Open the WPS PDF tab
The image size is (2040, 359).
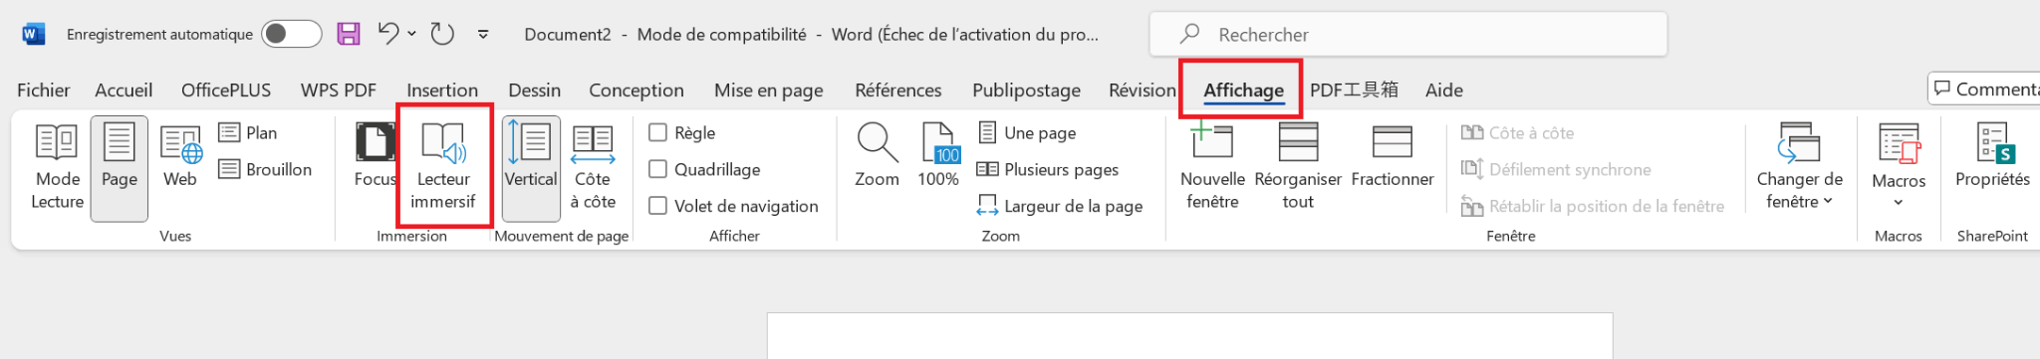(339, 90)
